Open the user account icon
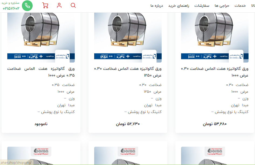 tap(59, 6)
